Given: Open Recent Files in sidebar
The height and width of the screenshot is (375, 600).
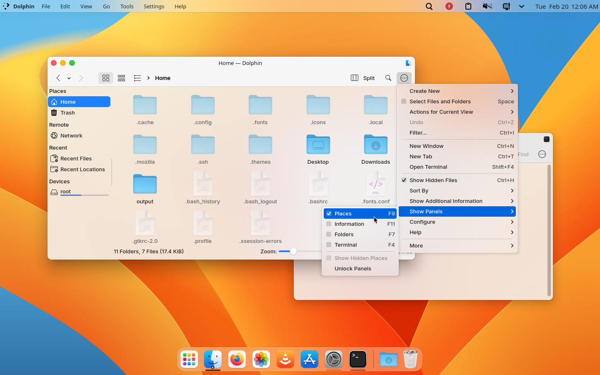Looking at the screenshot, I should (79, 158).
